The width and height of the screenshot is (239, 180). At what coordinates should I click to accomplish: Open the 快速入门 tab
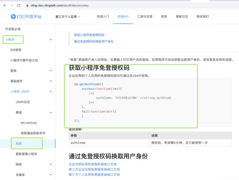(x=103, y=16)
